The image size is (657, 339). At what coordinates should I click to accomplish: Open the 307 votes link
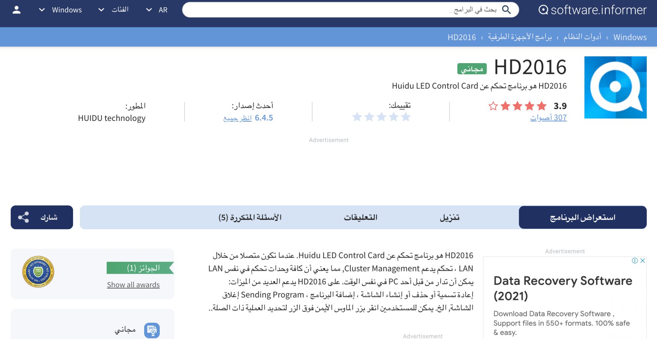tap(548, 118)
